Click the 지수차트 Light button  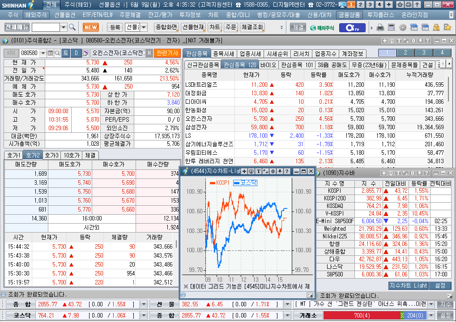tap(408, 286)
